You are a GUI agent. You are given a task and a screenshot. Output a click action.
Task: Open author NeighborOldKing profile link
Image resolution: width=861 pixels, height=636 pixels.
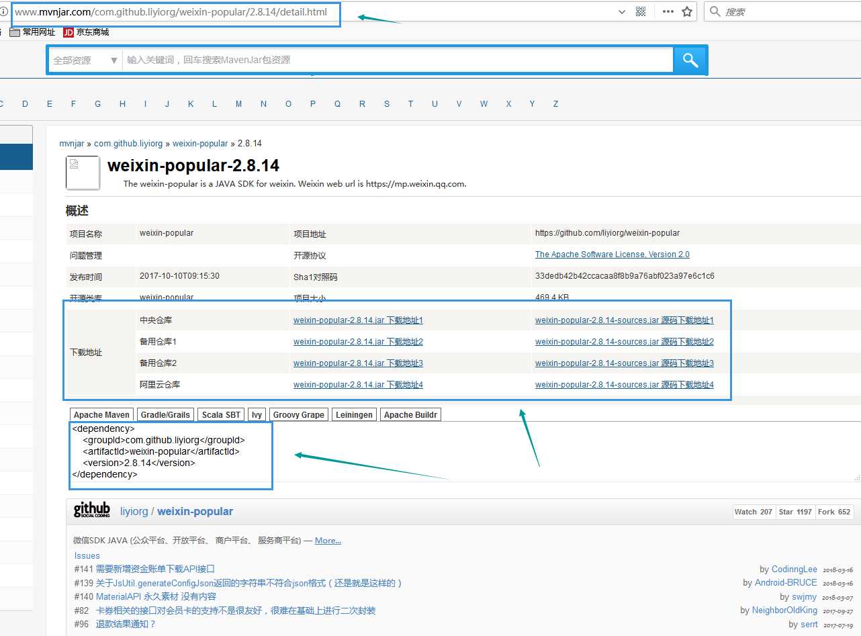(x=784, y=610)
